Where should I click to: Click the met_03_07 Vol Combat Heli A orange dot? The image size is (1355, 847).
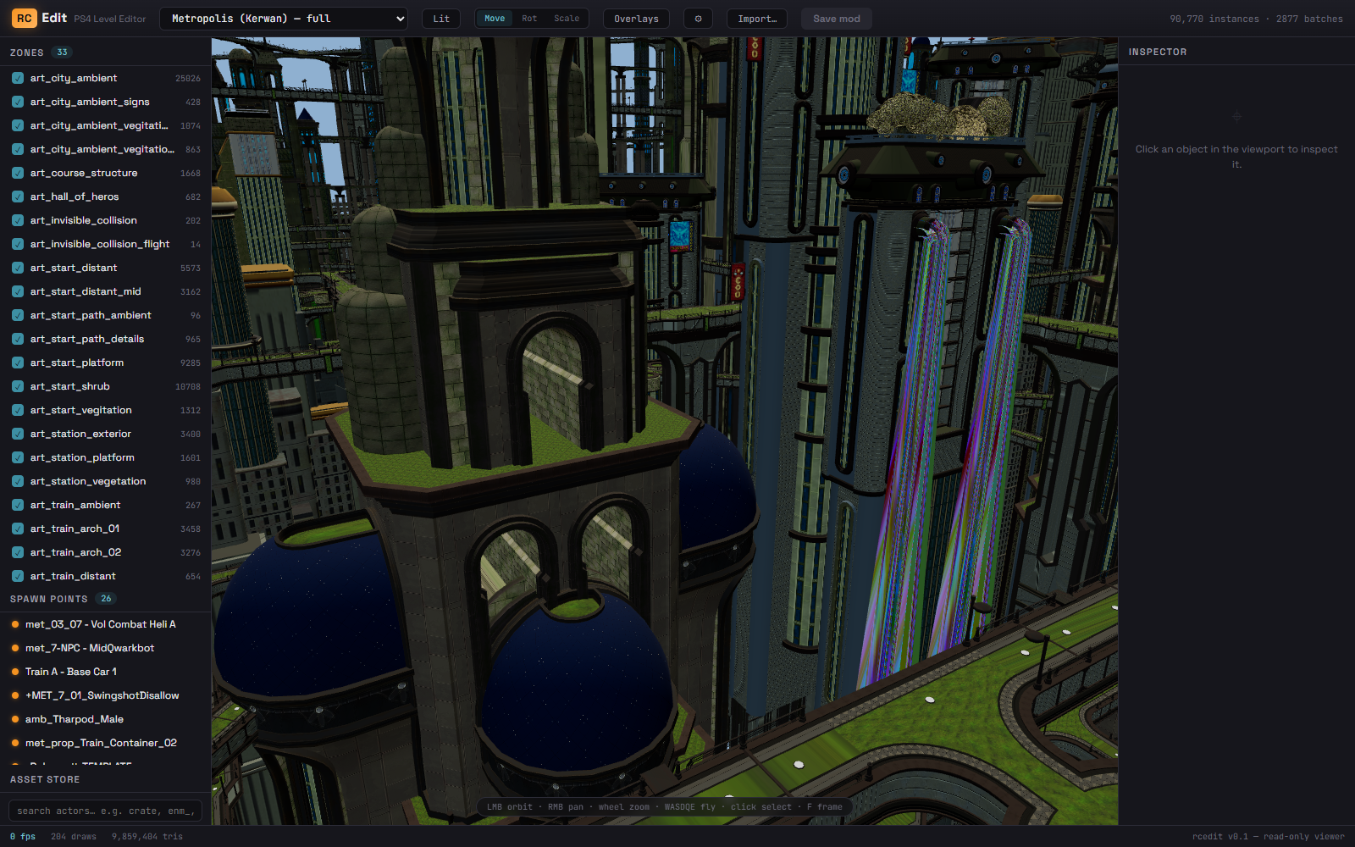click(x=15, y=624)
